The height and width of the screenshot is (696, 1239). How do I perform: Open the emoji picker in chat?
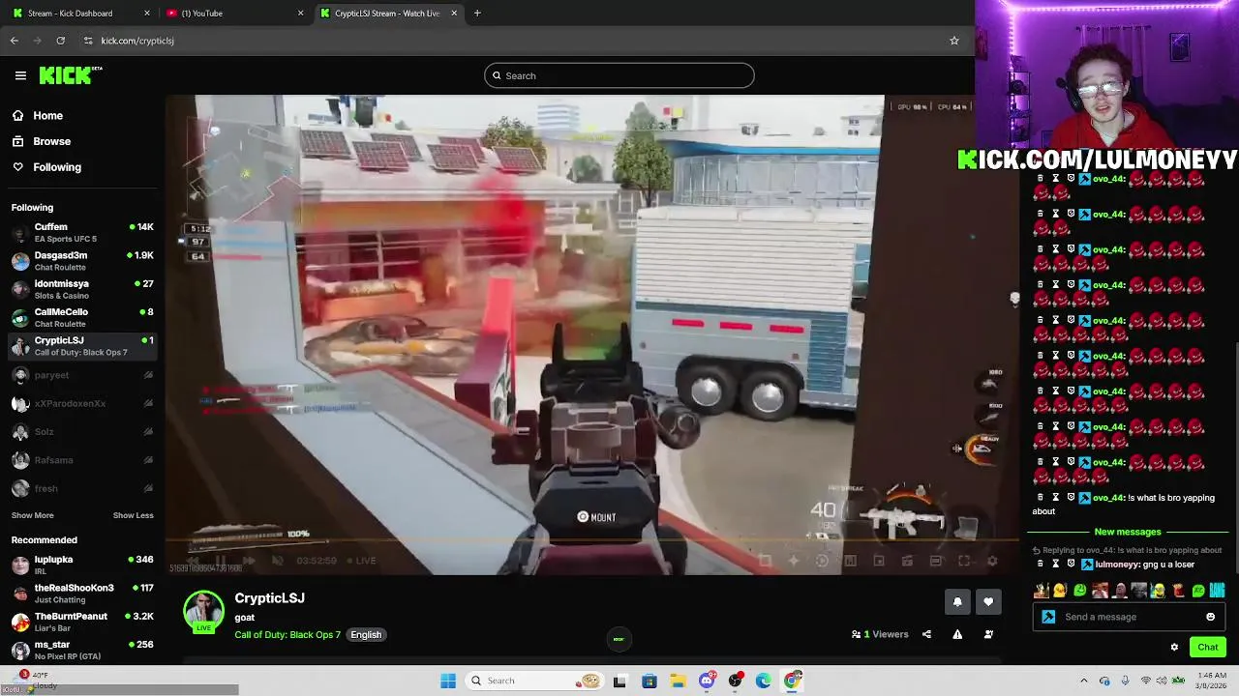coord(1211,617)
